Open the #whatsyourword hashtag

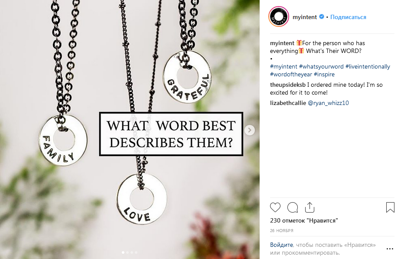click(x=321, y=66)
